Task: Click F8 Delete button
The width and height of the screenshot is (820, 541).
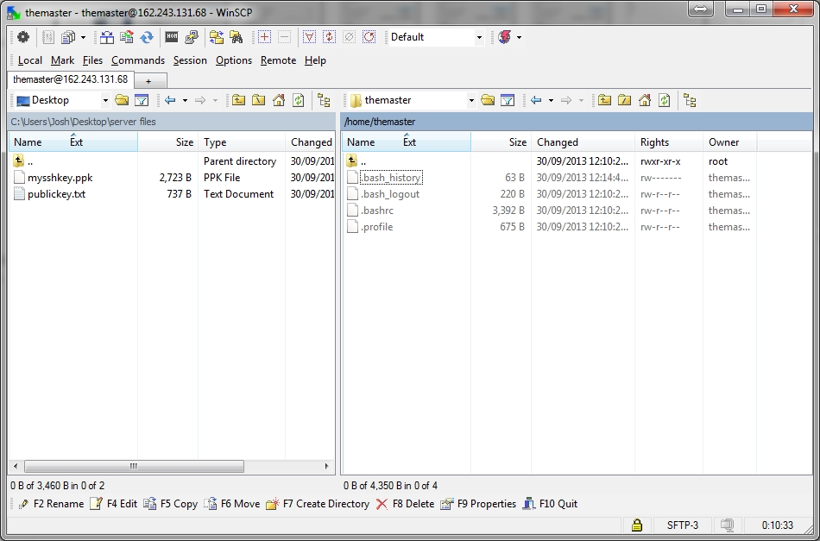Action: 406,504
